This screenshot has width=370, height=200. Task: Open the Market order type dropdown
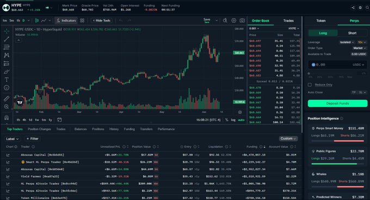[360, 48]
